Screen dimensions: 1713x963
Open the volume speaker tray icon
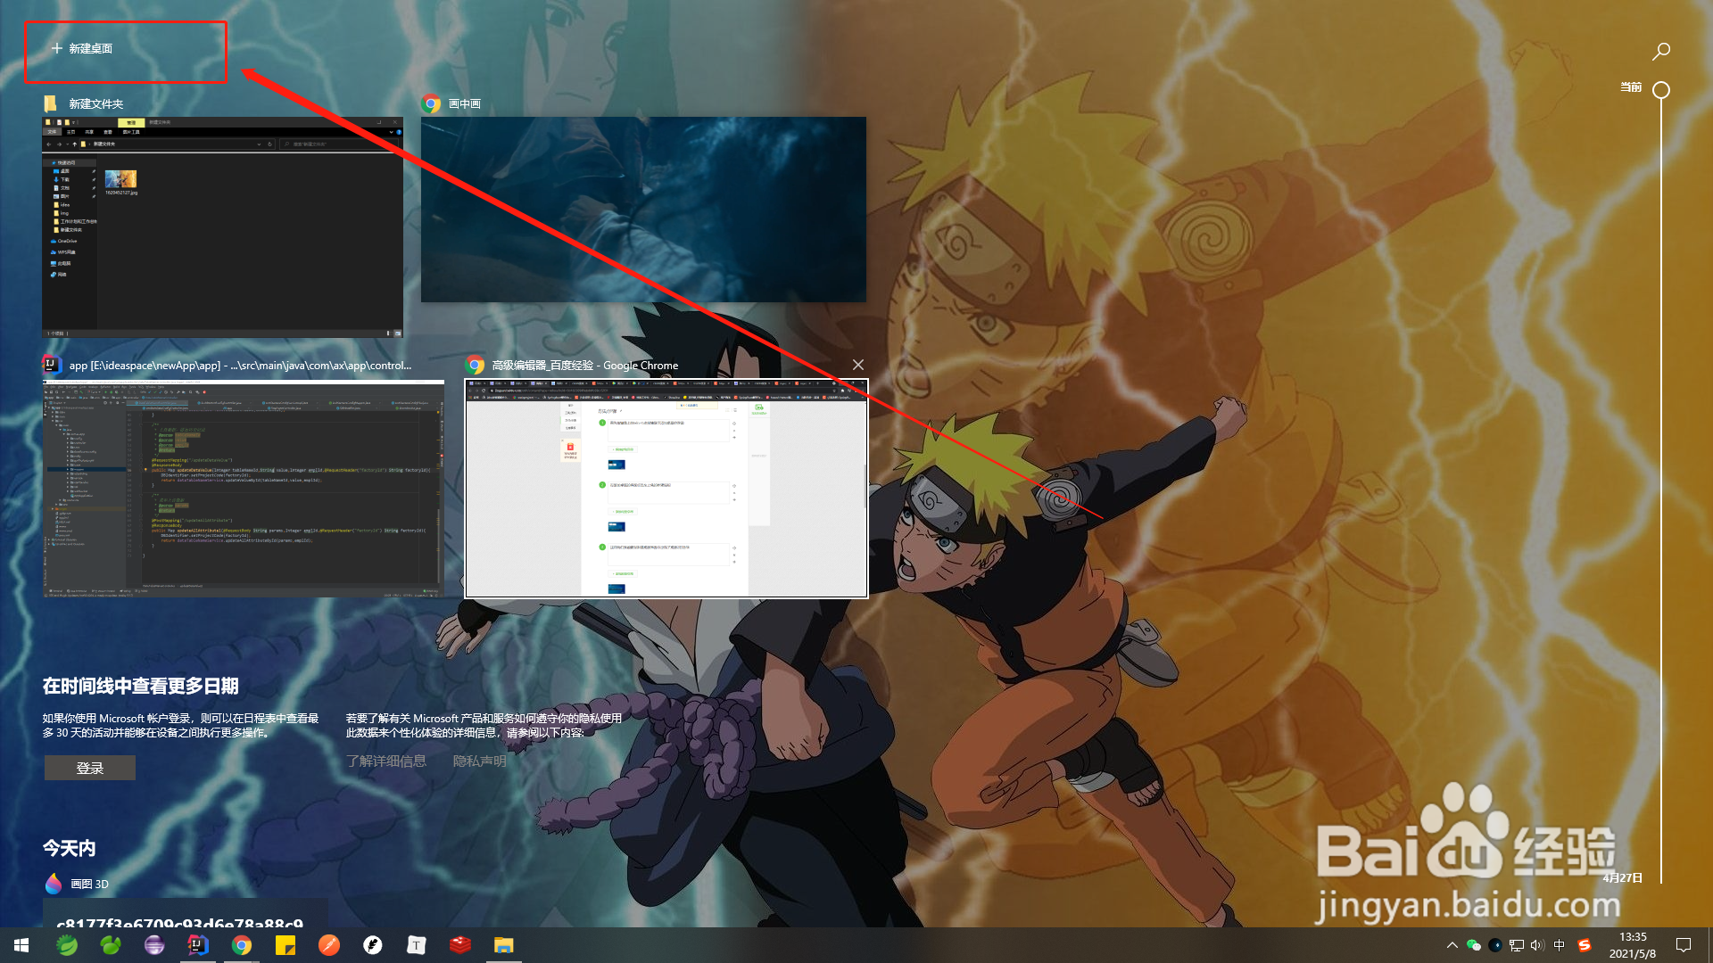click(x=1537, y=945)
